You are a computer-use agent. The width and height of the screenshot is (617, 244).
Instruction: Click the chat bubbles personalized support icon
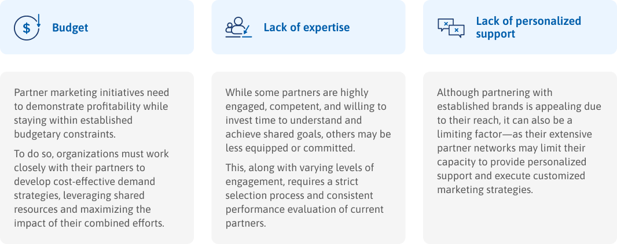450,27
